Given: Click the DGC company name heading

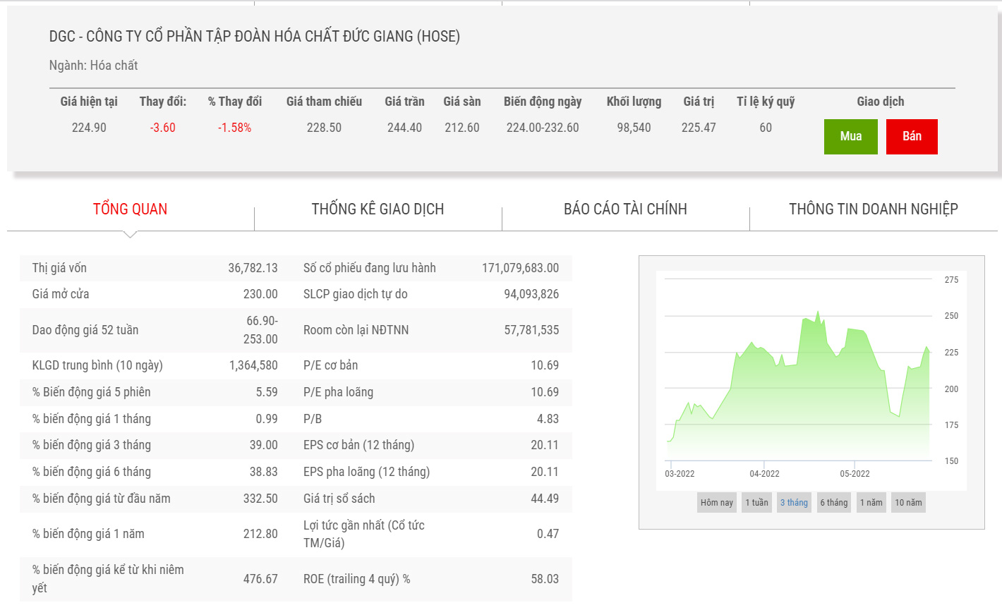Looking at the screenshot, I should coord(254,37).
